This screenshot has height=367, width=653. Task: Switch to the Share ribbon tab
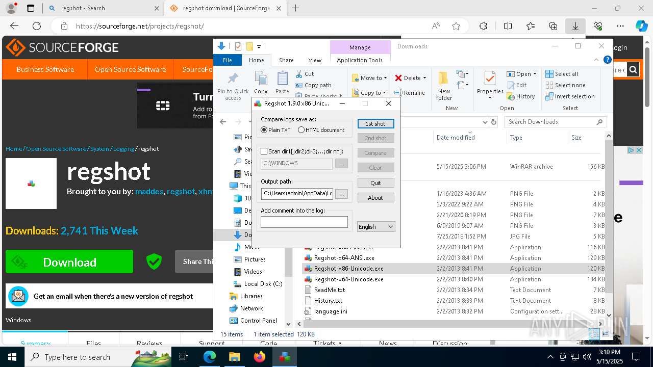[x=286, y=60]
